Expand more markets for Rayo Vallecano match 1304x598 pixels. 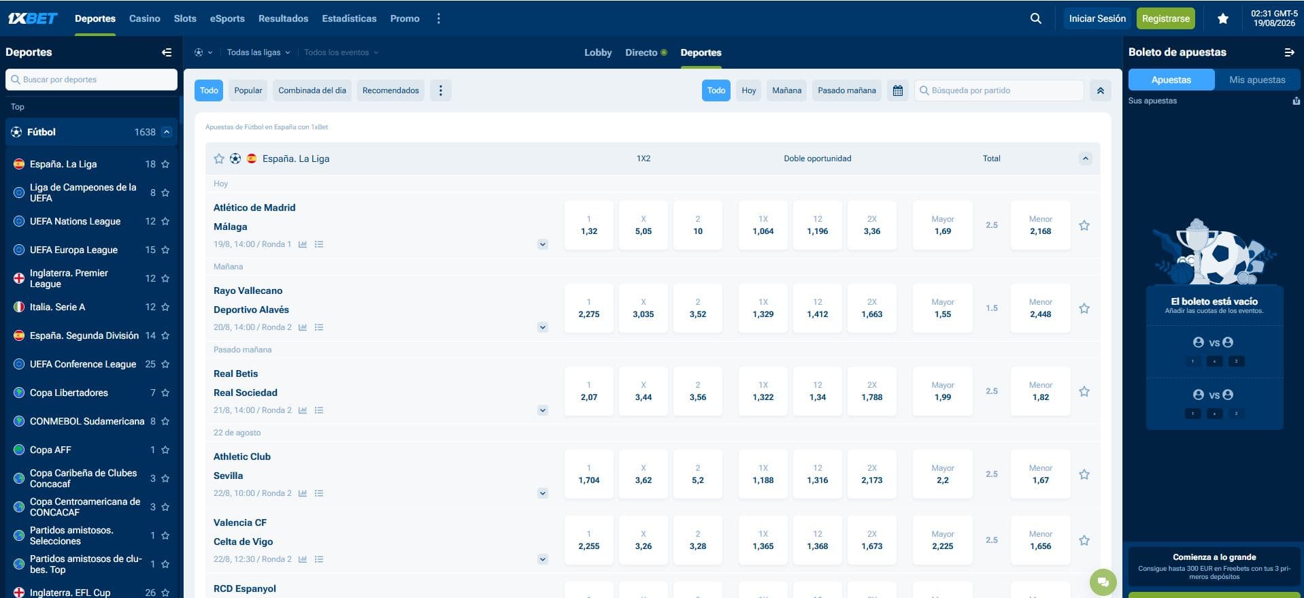point(542,327)
